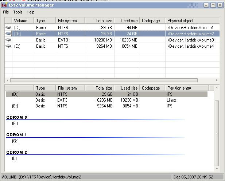Click the CDROM 2 heading

coord(17,152)
